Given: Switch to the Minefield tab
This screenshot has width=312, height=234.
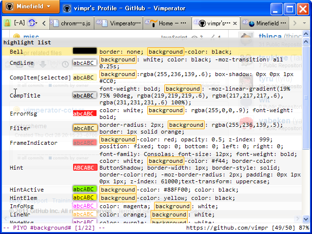Looking at the screenshot, I should [265, 23].
